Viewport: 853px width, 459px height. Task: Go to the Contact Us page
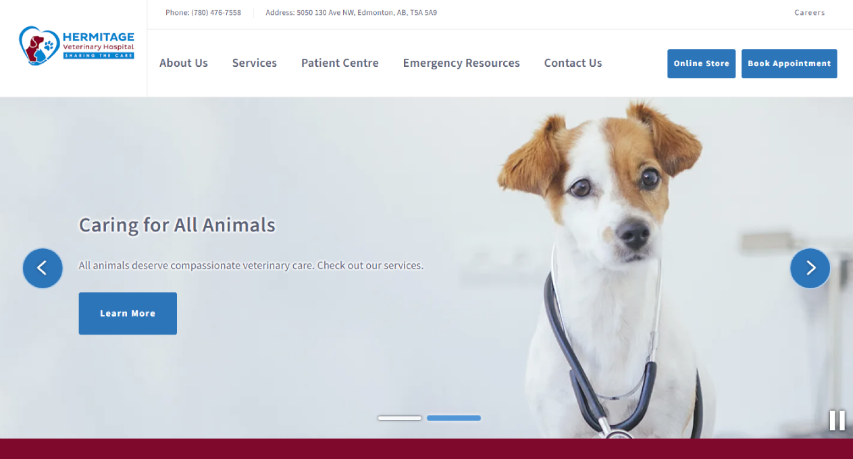573,63
